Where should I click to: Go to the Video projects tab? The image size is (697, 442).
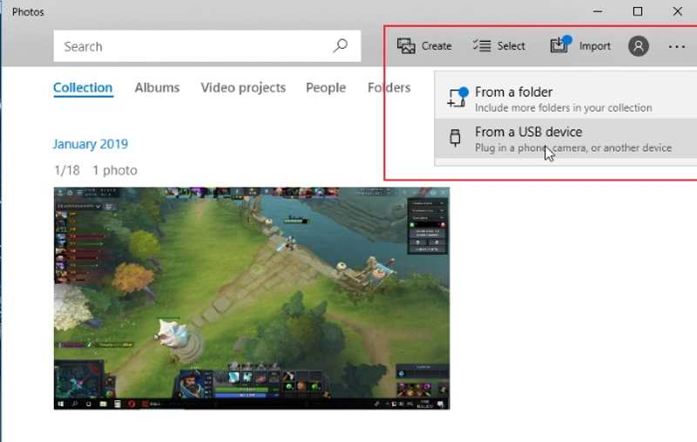[x=243, y=87]
